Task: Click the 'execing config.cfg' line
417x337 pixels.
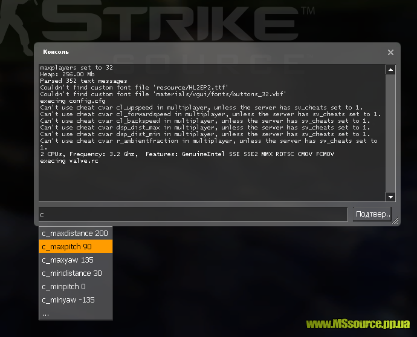Action: (73, 101)
